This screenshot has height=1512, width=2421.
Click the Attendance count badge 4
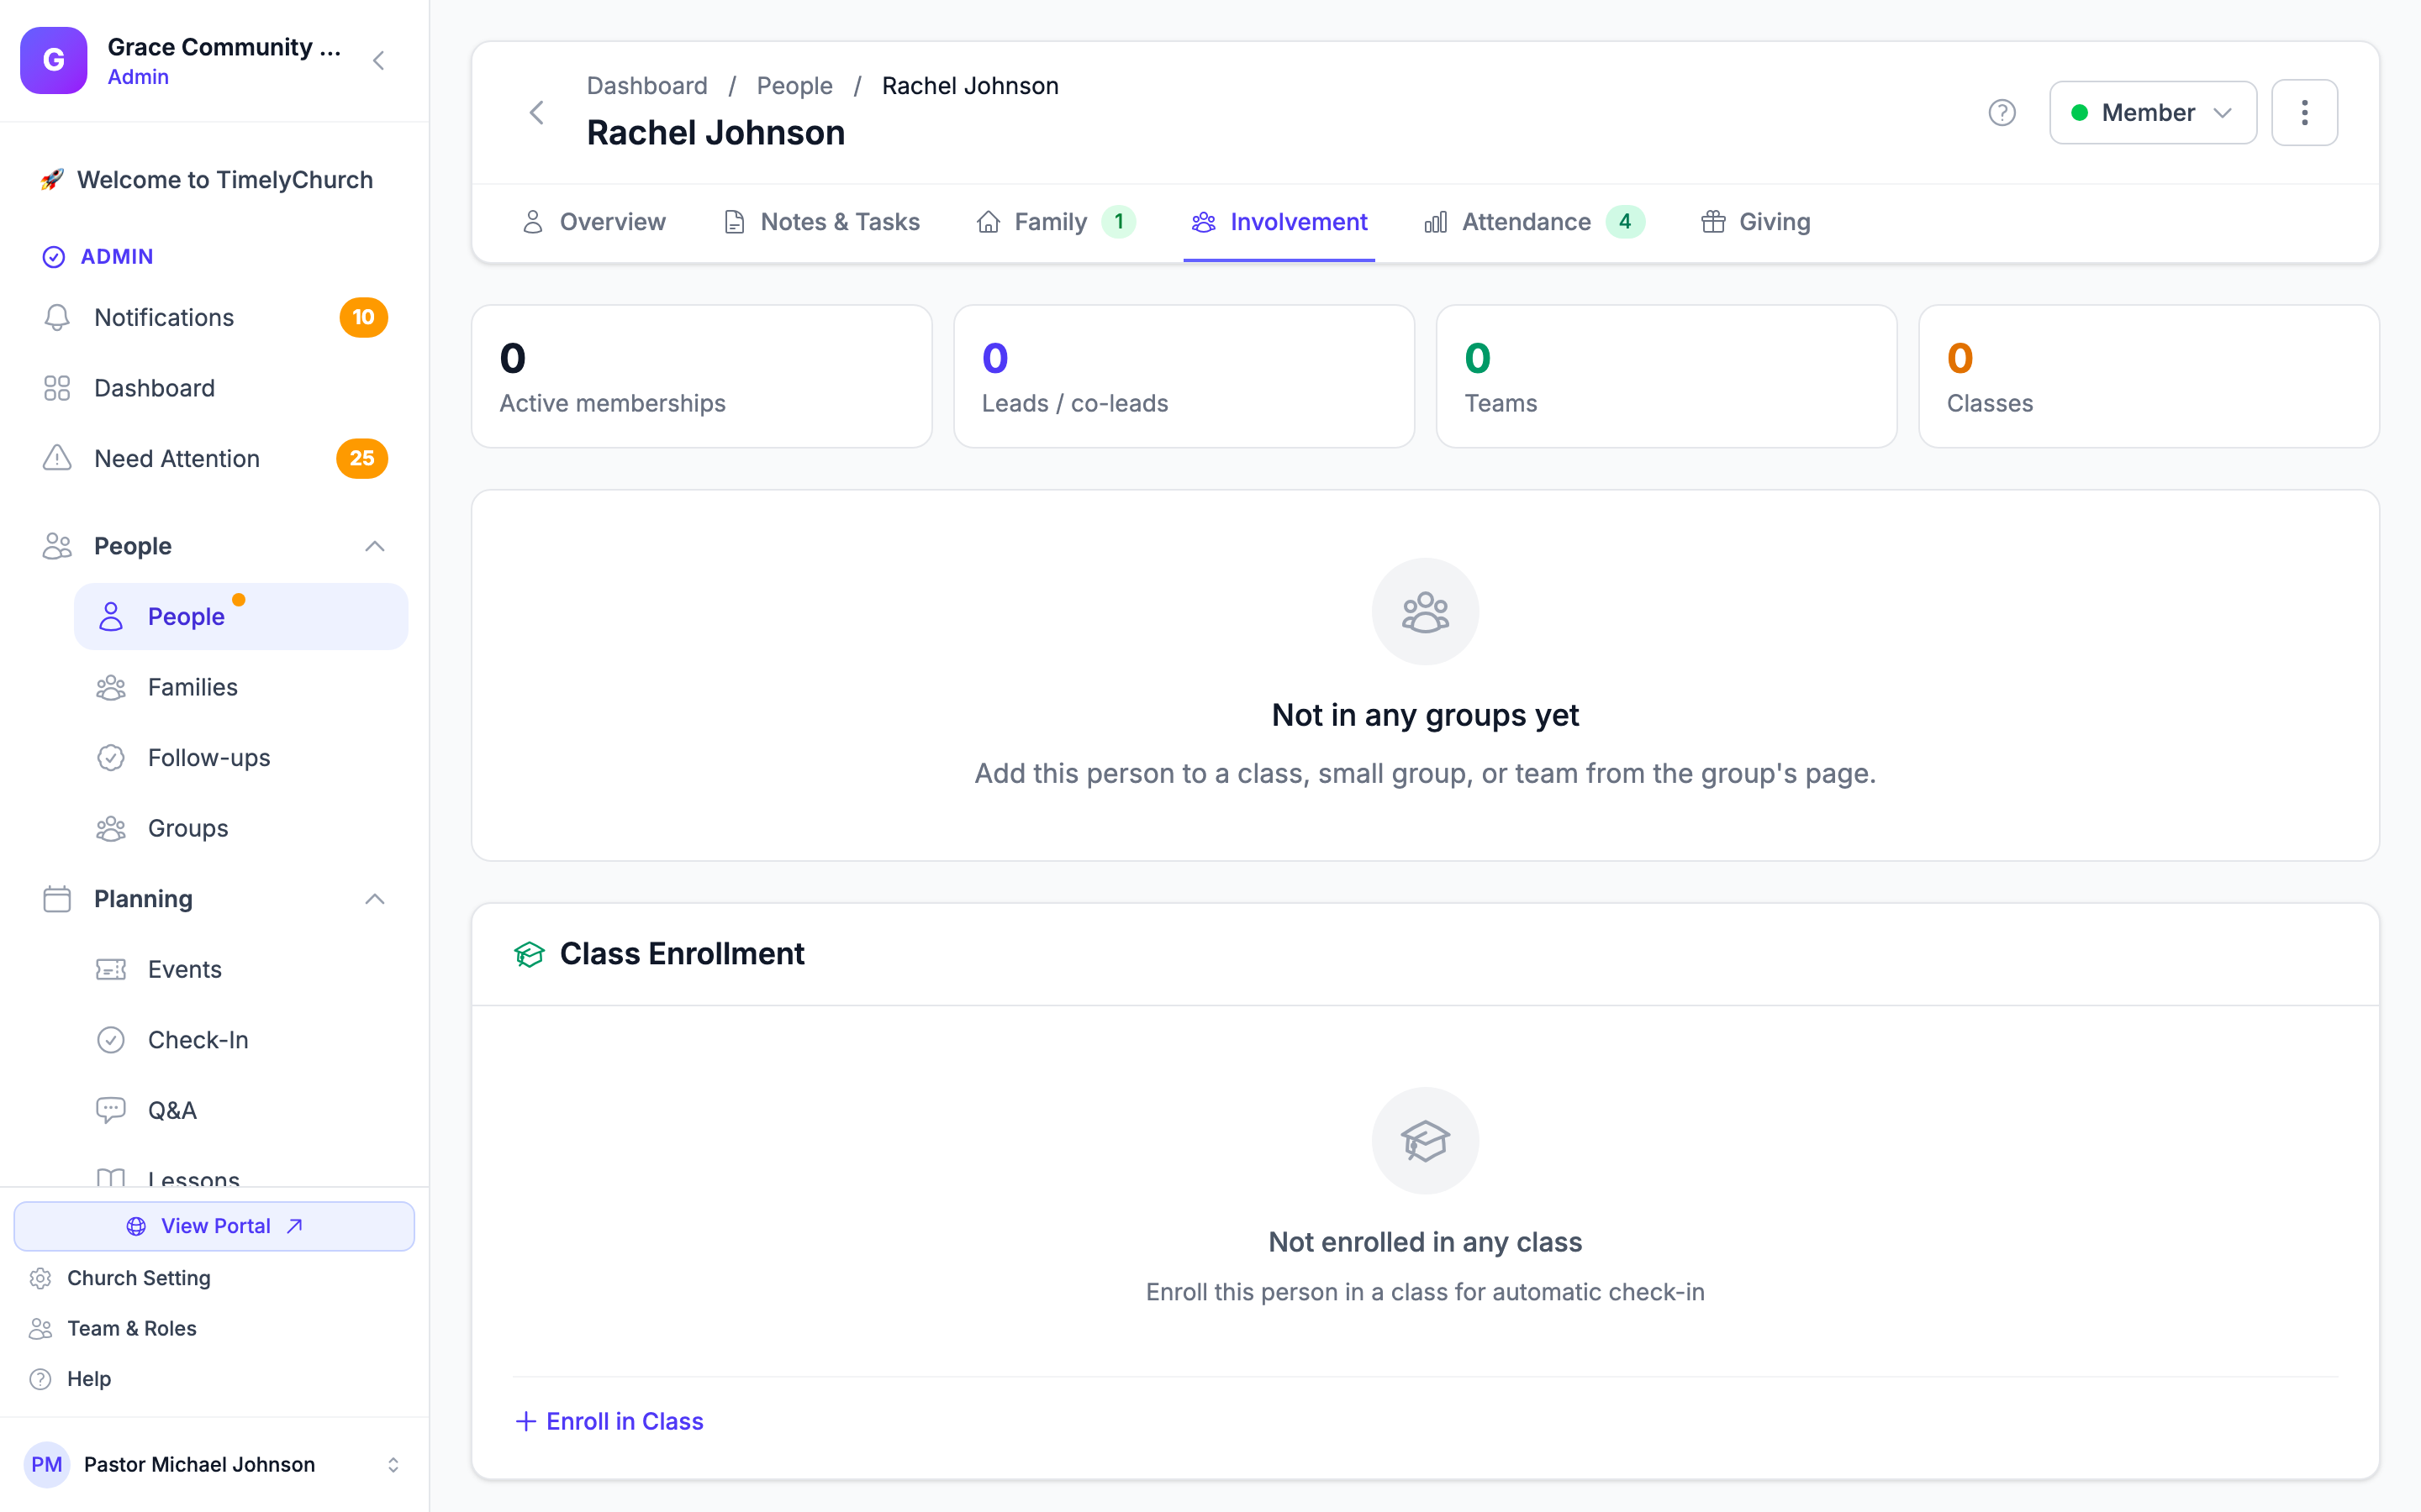pyautogui.click(x=1625, y=222)
